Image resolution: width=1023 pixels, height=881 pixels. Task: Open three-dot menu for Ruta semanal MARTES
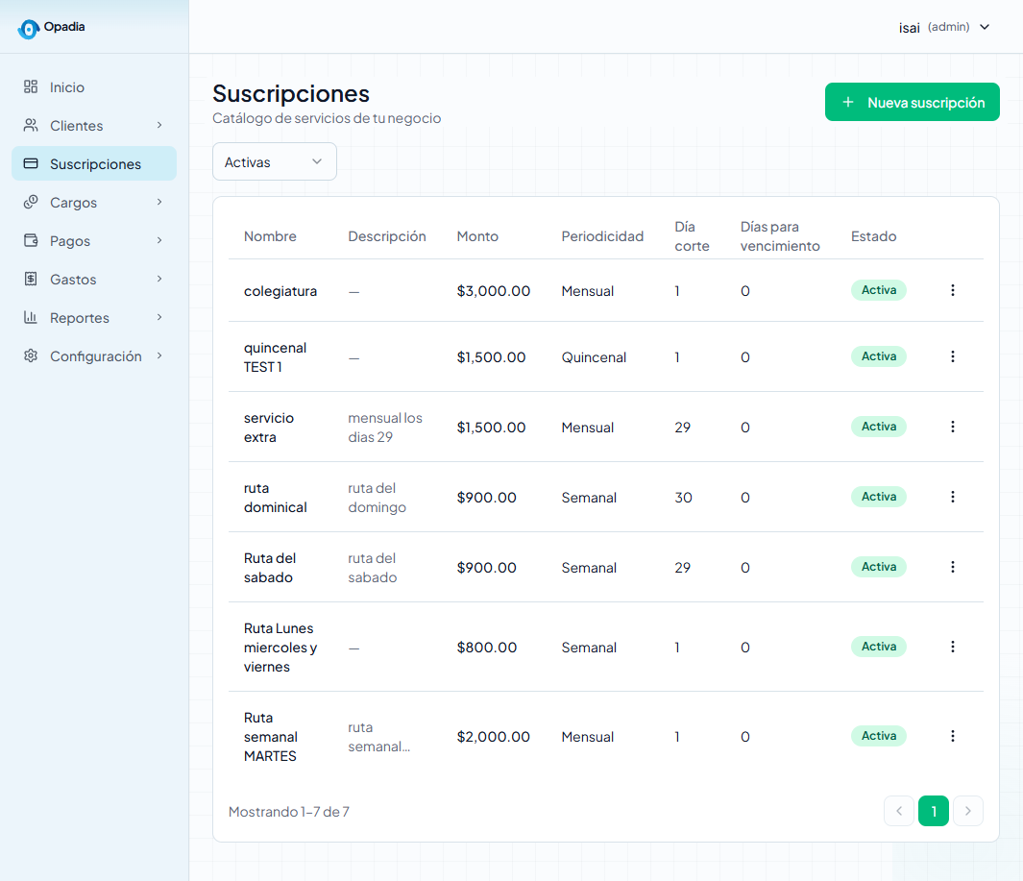[x=953, y=736]
